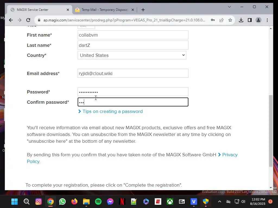Screen dimensions: 278x208
Task: Click the Email address field
Action: [133, 73]
